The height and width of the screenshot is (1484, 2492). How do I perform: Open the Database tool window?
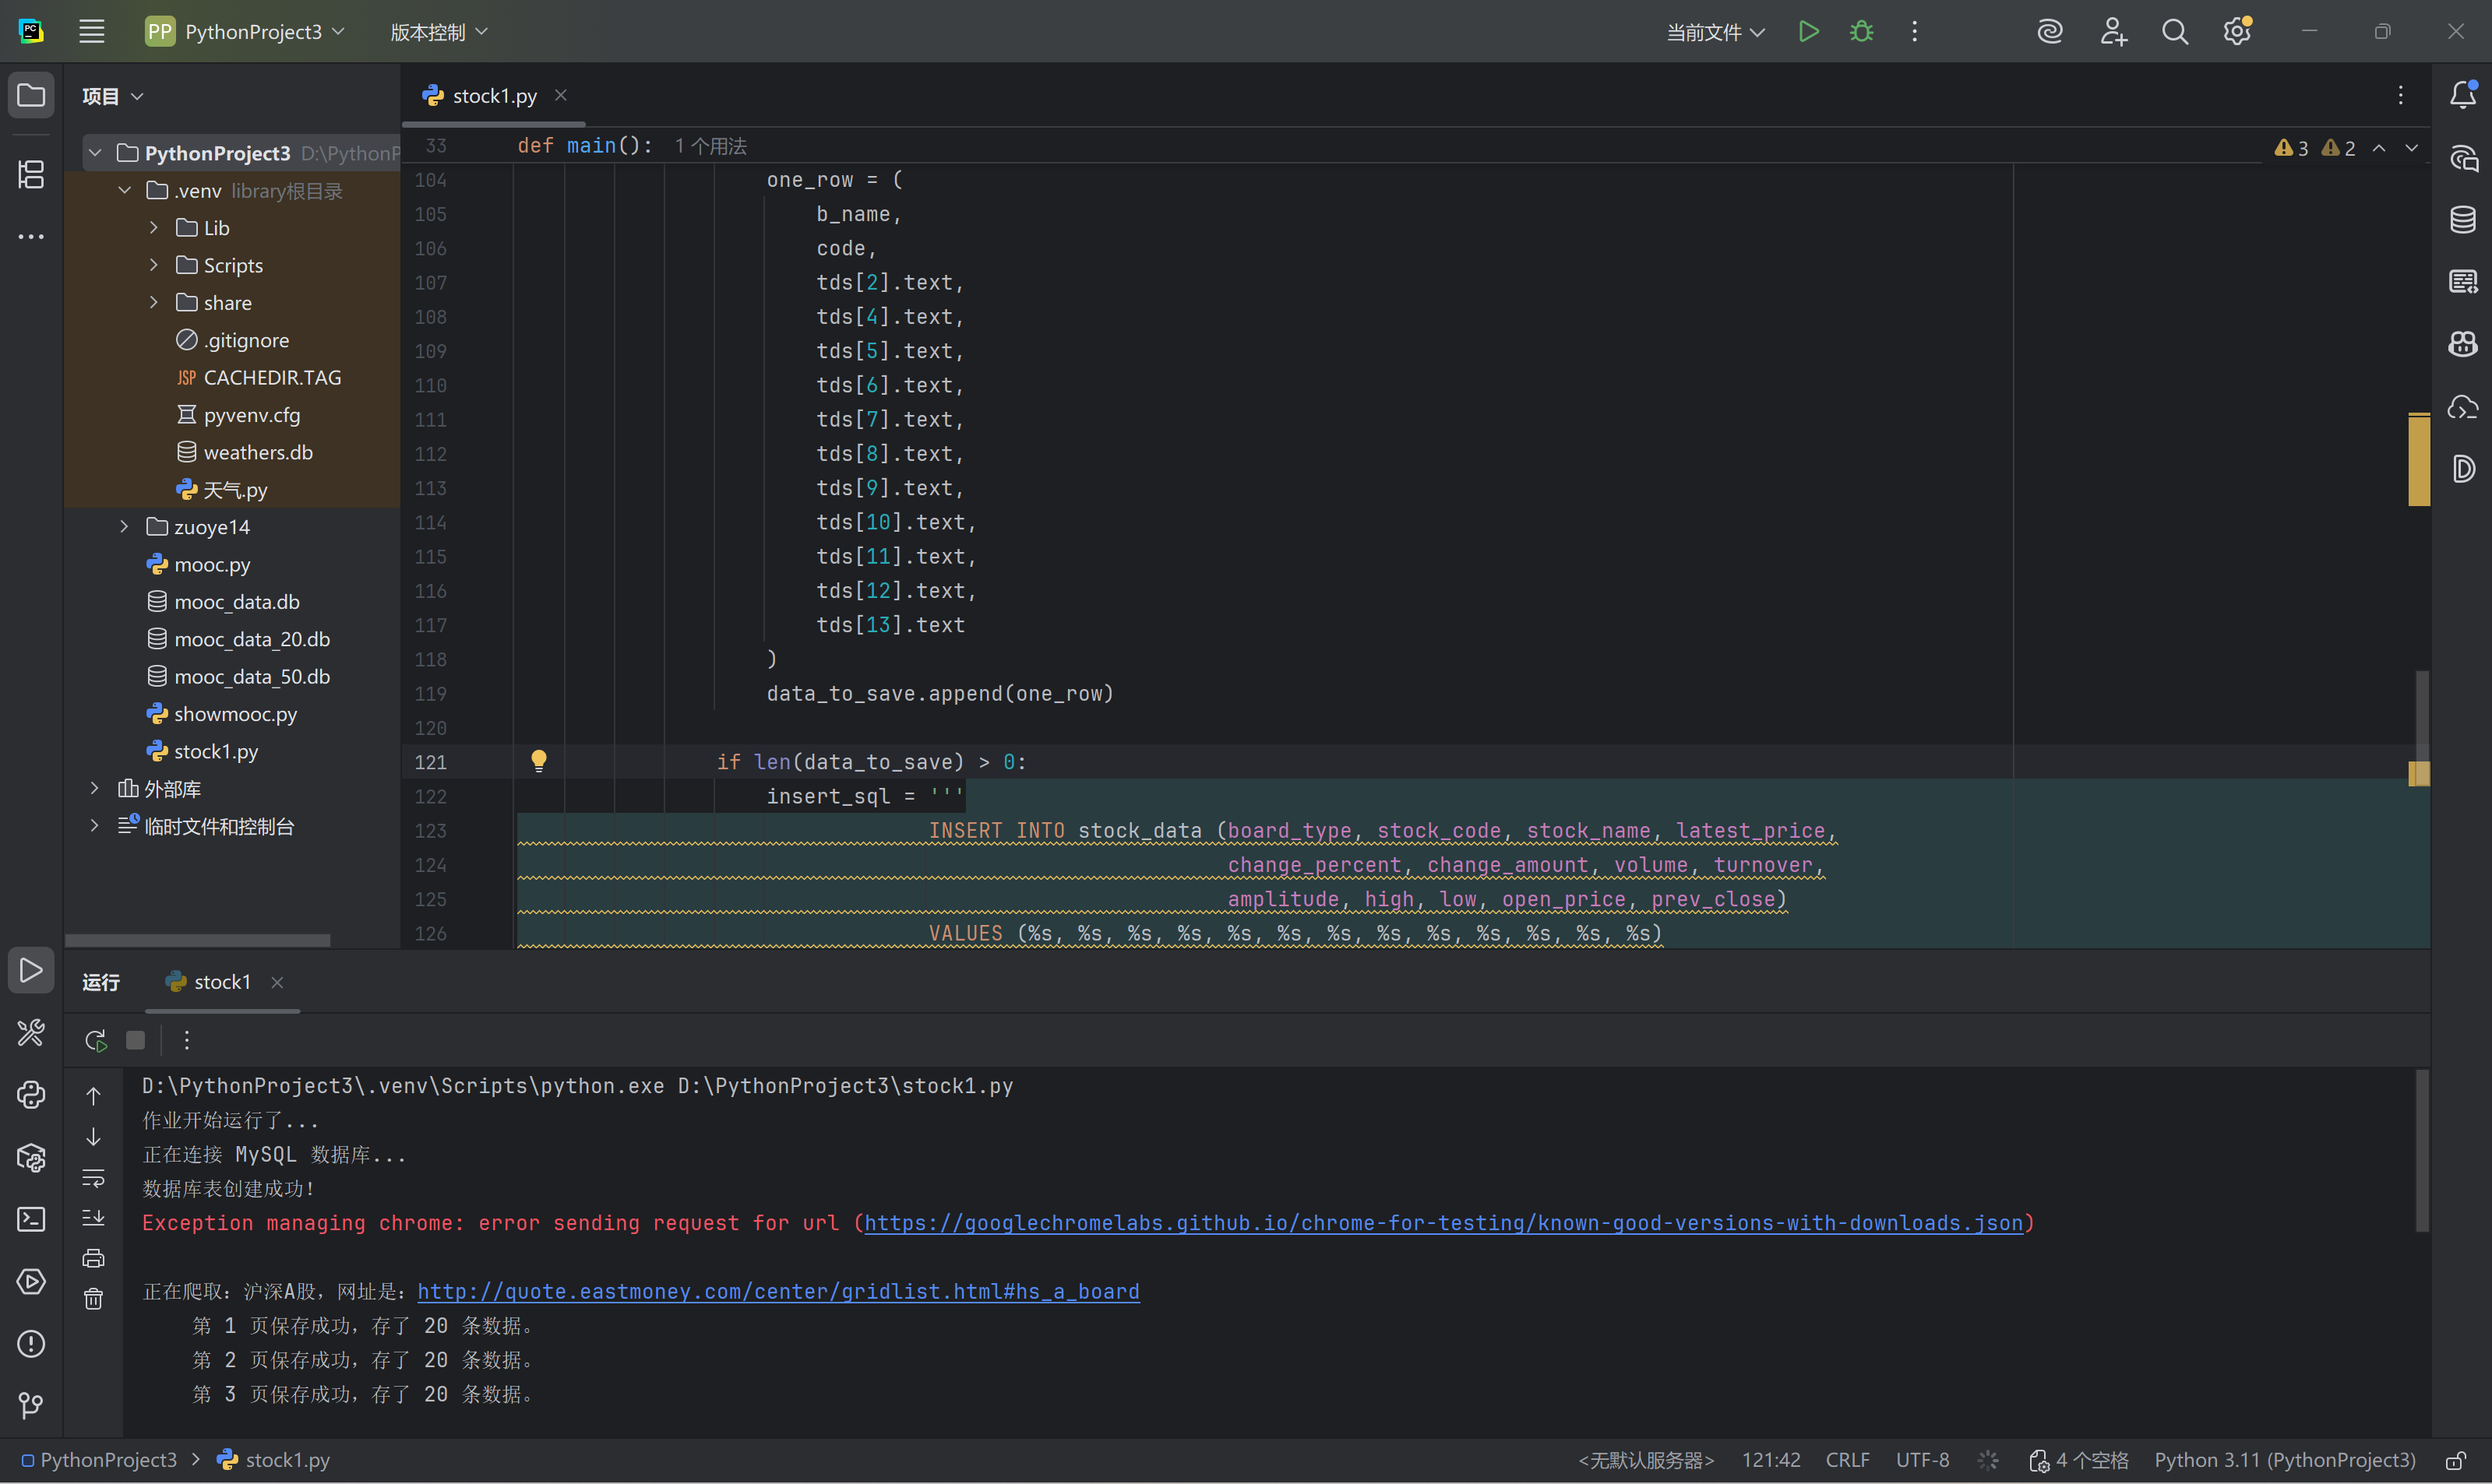click(2462, 220)
